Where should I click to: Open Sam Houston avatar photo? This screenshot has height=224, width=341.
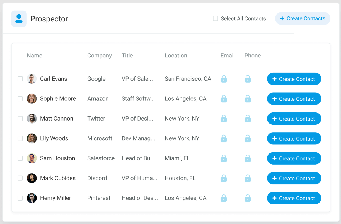click(x=32, y=158)
